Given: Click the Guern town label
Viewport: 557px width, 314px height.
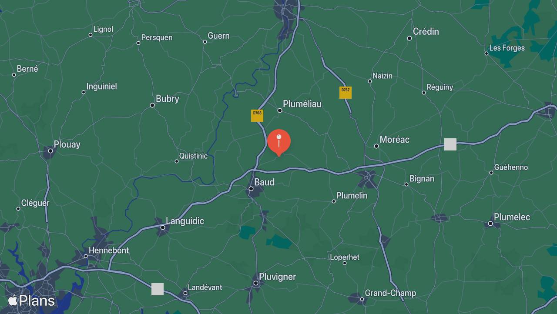Looking at the screenshot, I should [x=218, y=36].
